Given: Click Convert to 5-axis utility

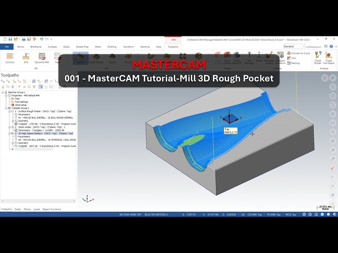Looking at the screenshot, I should [x=299, y=53].
